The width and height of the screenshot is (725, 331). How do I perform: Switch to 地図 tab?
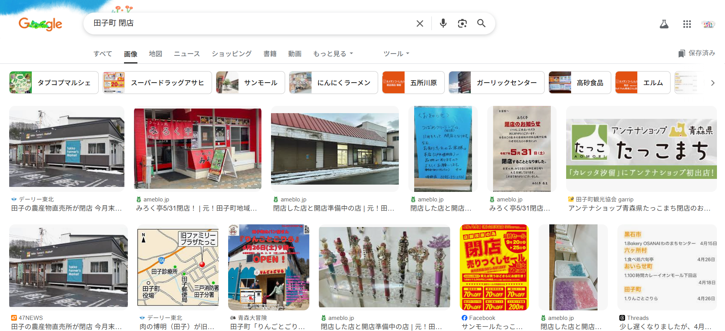(x=155, y=54)
